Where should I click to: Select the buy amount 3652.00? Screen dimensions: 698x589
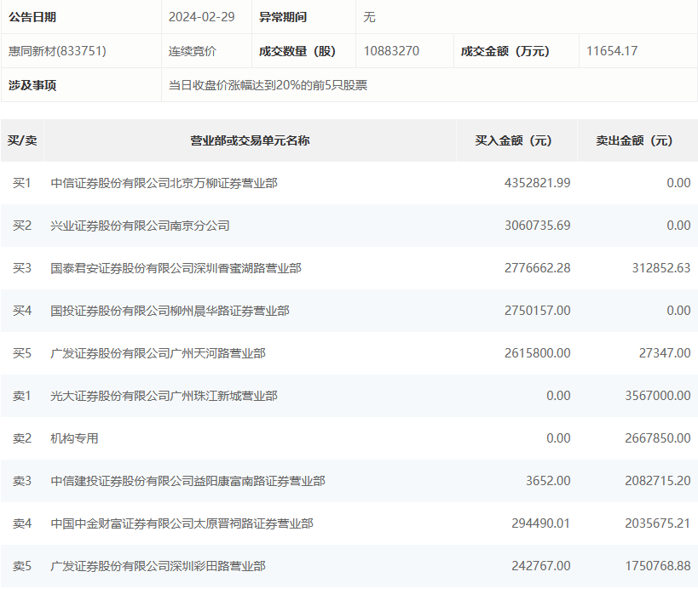click(x=548, y=481)
